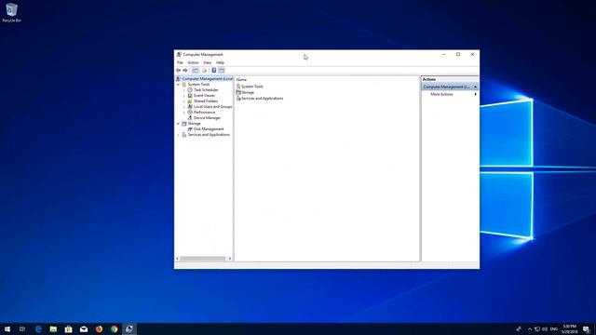
Task: Select Task Scheduler in the tree
Action: pos(206,90)
